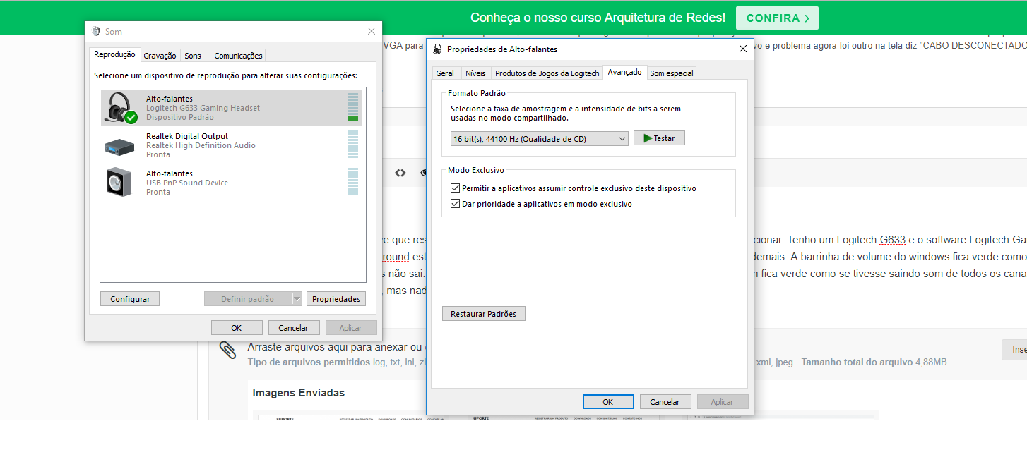Open the Definir padrão dropdown arrow
The image size is (1027, 457).
(297, 299)
